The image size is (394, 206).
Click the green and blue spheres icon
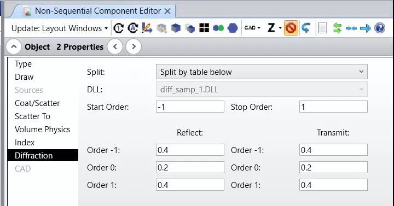click(x=218, y=28)
